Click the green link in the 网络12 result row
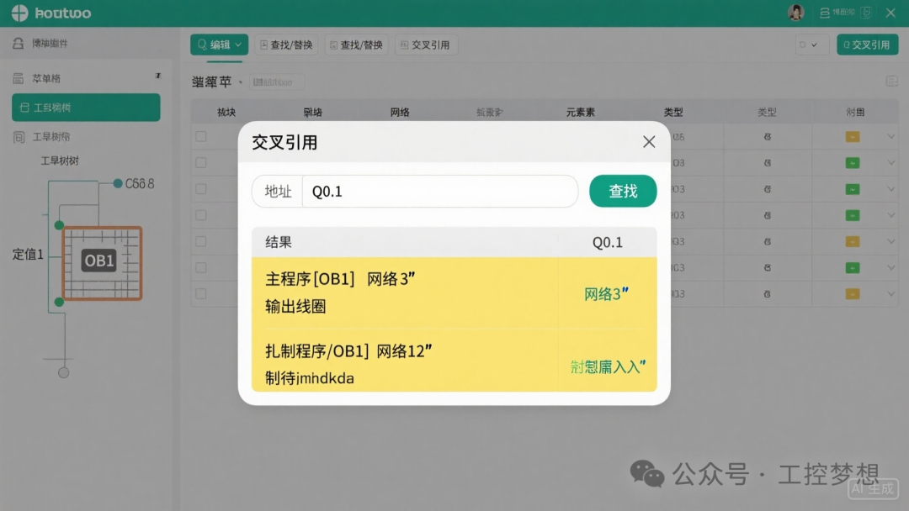This screenshot has height=511, width=909. [x=608, y=366]
